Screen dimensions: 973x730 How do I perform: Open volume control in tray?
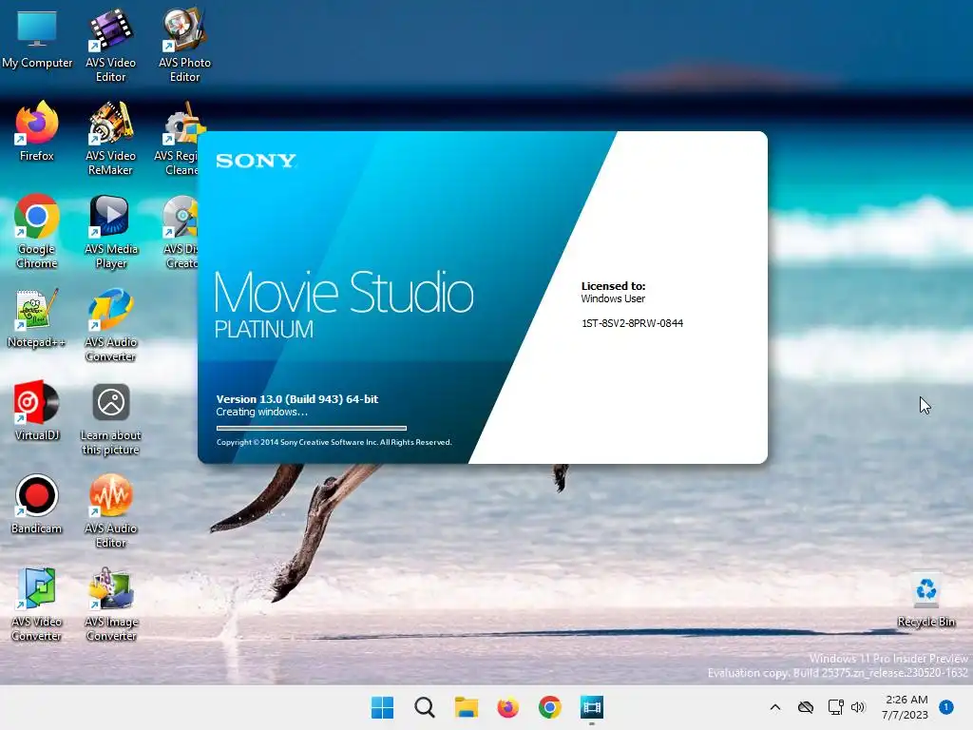click(858, 707)
